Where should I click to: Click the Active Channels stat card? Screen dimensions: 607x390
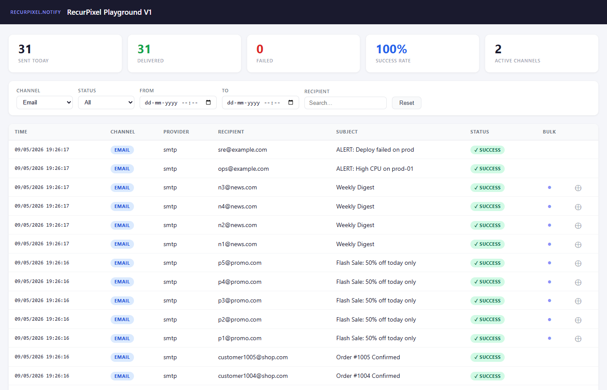[x=542, y=53]
